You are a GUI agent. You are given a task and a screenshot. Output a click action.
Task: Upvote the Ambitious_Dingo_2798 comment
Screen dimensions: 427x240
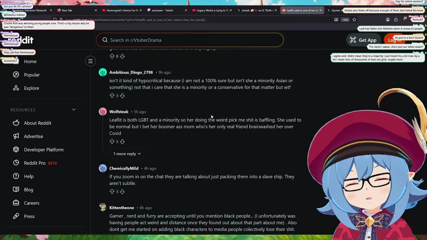point(112,96)
